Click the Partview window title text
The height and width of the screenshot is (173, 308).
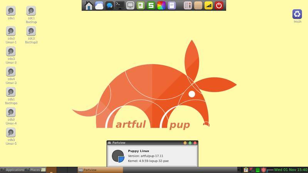[119, 143]
